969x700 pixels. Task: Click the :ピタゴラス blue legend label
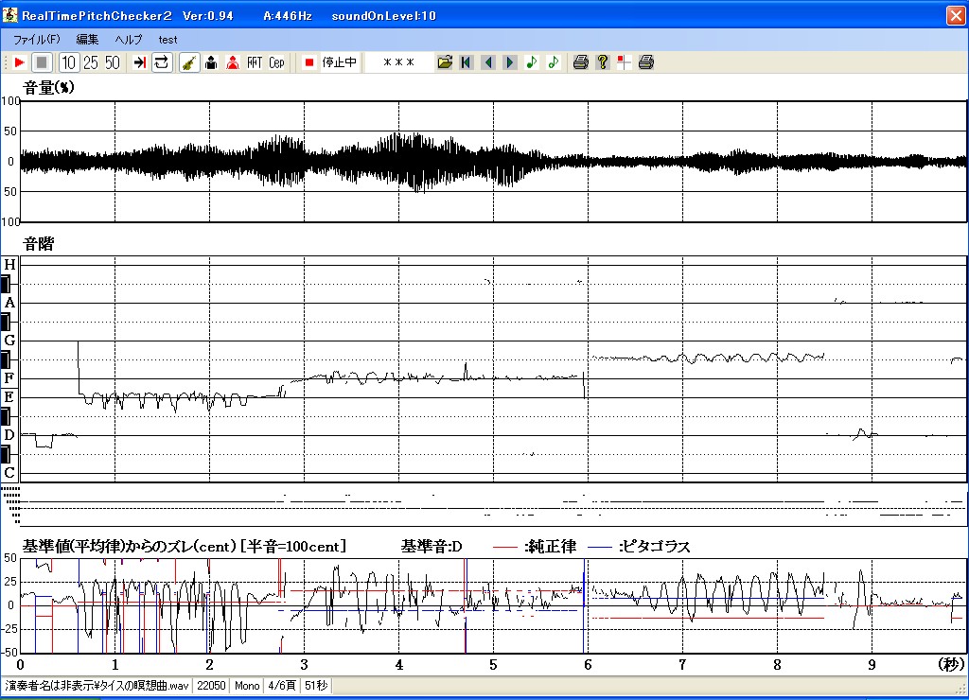(x=654, y=546)
